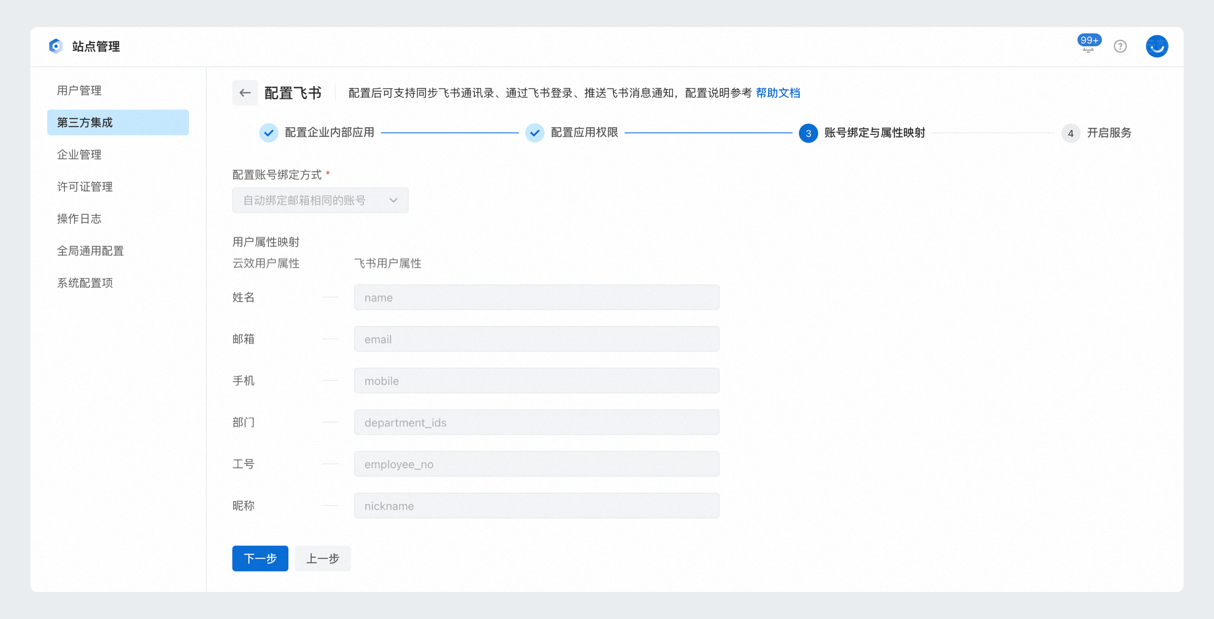The image size is (1214, 619).
Task: Click the 账号绑定与属性映射 step label
Action: (875, 132)
